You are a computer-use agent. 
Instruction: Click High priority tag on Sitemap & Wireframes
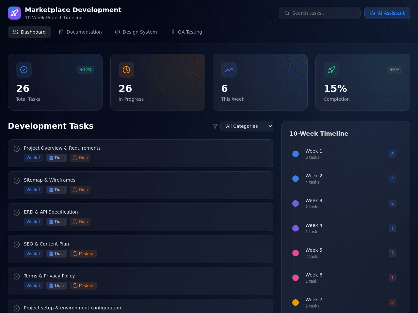(x=80, y=190)
